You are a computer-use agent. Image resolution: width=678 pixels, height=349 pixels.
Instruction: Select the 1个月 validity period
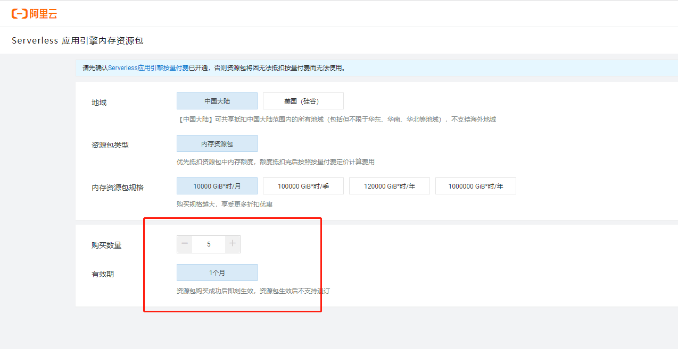click(x=217, y=273)
